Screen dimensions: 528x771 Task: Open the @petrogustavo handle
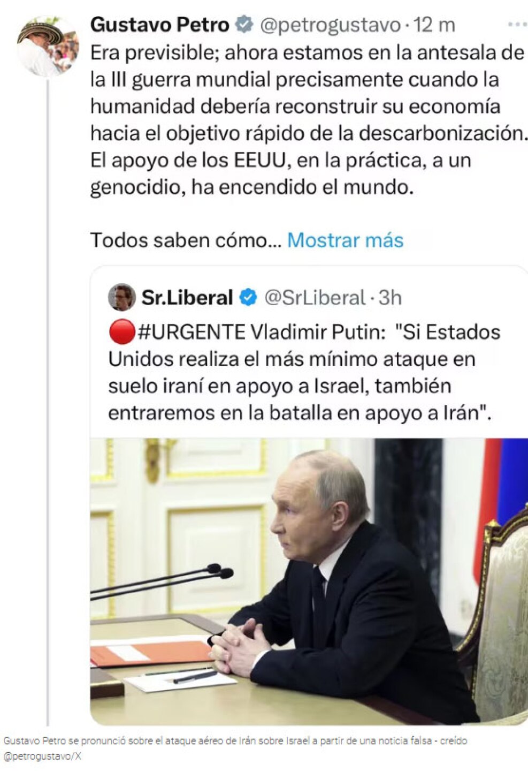pos(330,25)
